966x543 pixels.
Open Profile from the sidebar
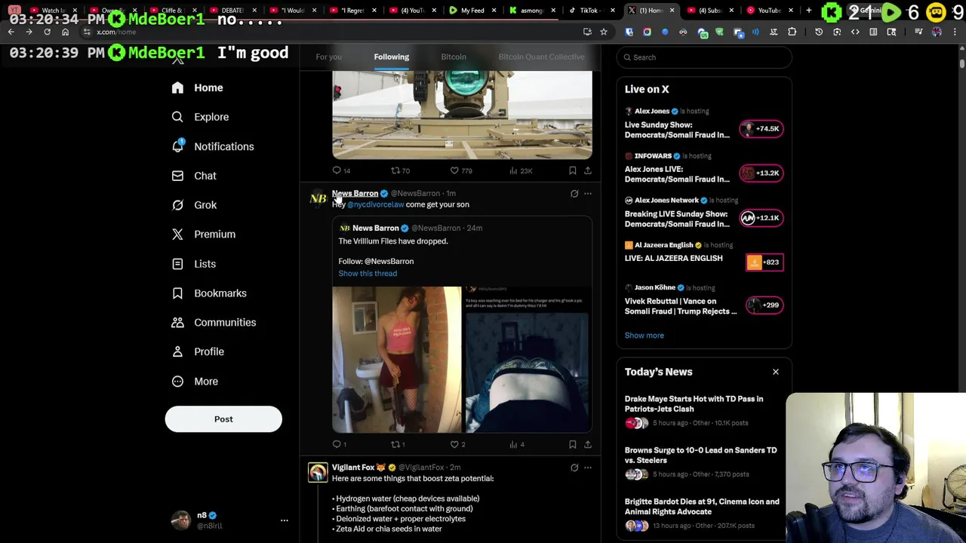point(198,351)
